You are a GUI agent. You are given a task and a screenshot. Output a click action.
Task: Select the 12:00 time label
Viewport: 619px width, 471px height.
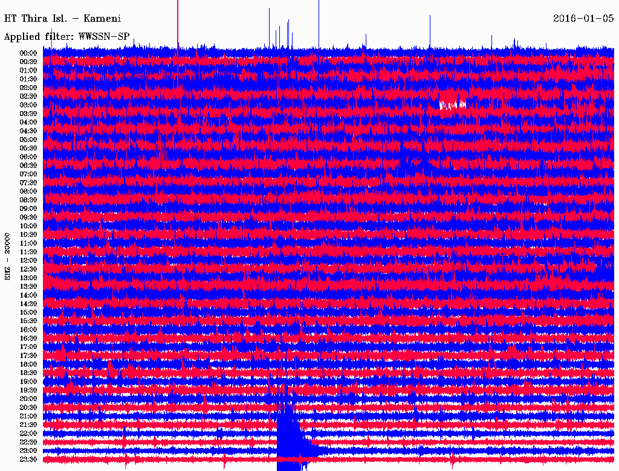28,260
